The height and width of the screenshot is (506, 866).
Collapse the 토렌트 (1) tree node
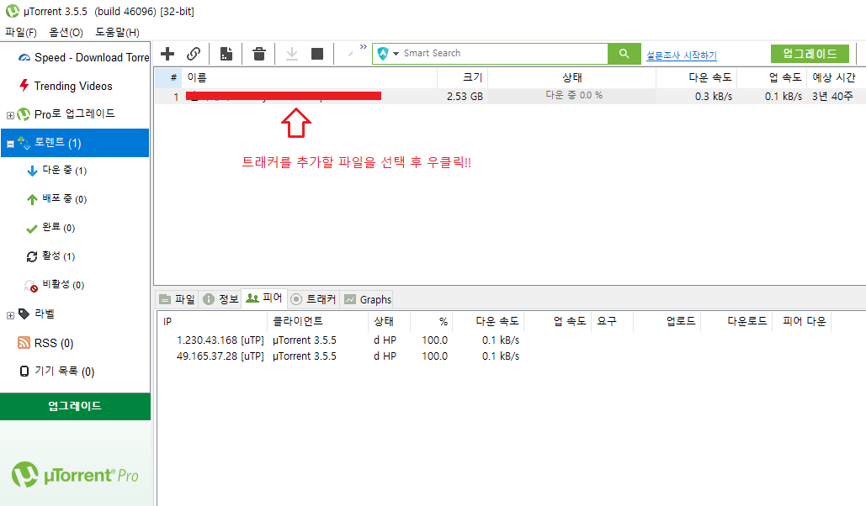tap(10, 144)
